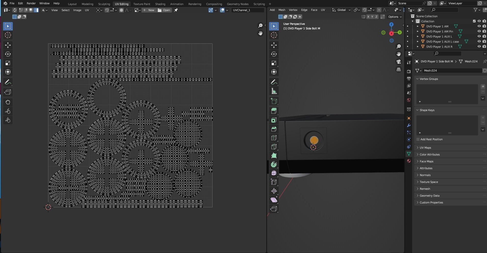The width and height of the screenshot is (487, 253).
Task: Choose the Shear tool
Action: [x=274, y=200]
